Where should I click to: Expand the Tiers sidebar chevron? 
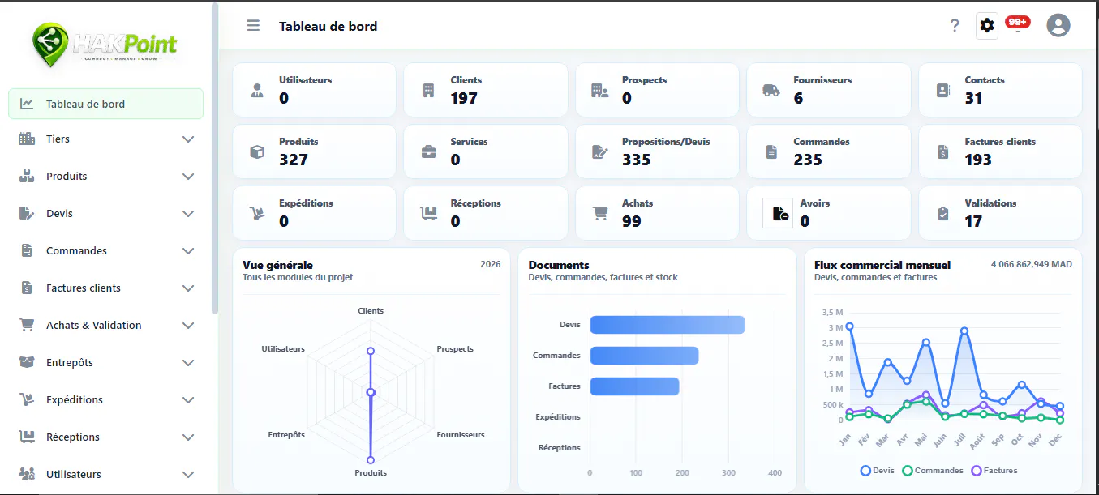point(188,139)
